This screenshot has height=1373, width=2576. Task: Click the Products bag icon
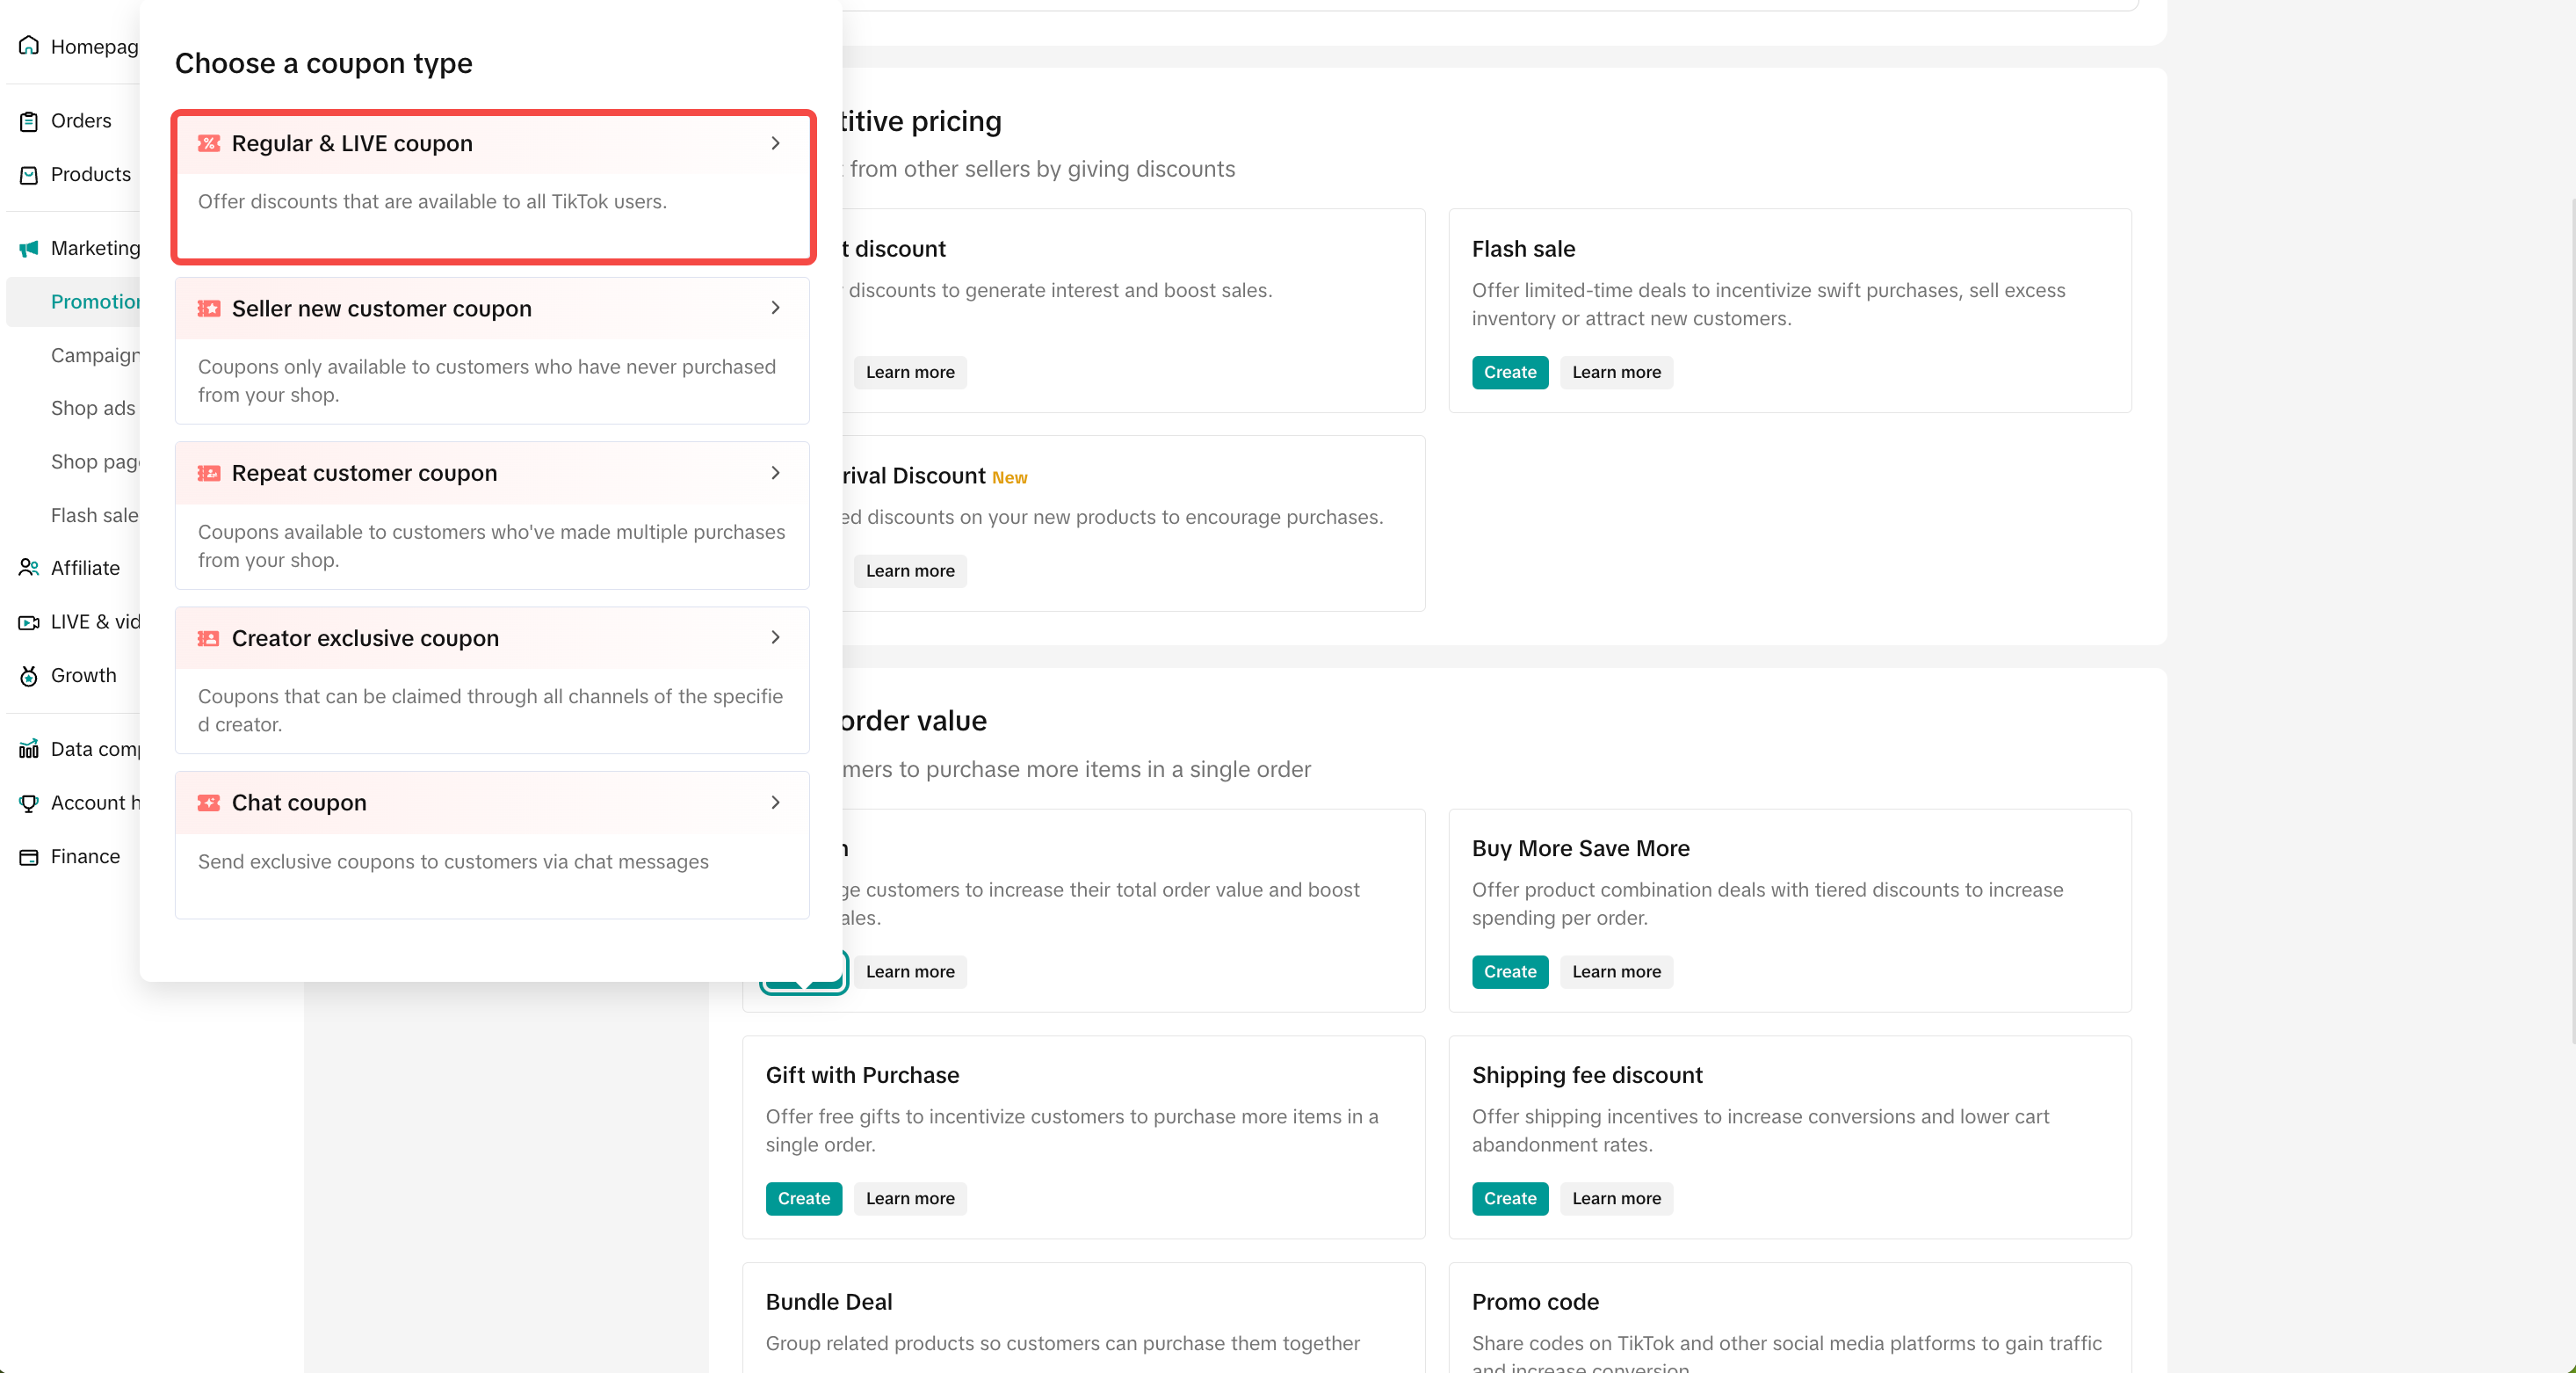(29, 175)
